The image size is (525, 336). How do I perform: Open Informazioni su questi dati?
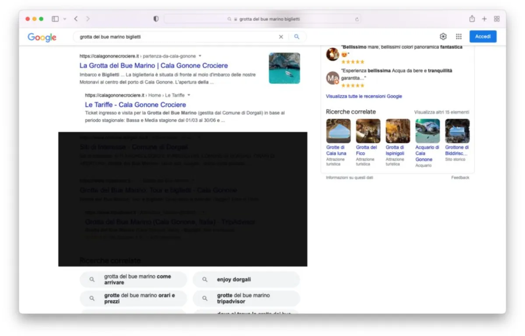pos(350,177)
